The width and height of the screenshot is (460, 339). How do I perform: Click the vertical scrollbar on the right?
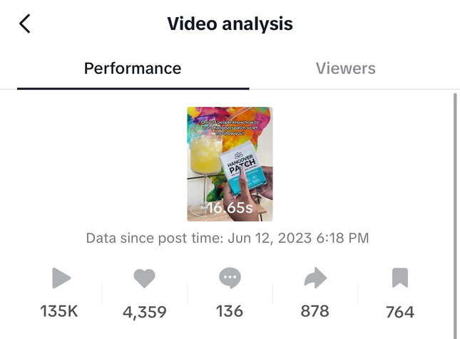[x=454, y=214]
